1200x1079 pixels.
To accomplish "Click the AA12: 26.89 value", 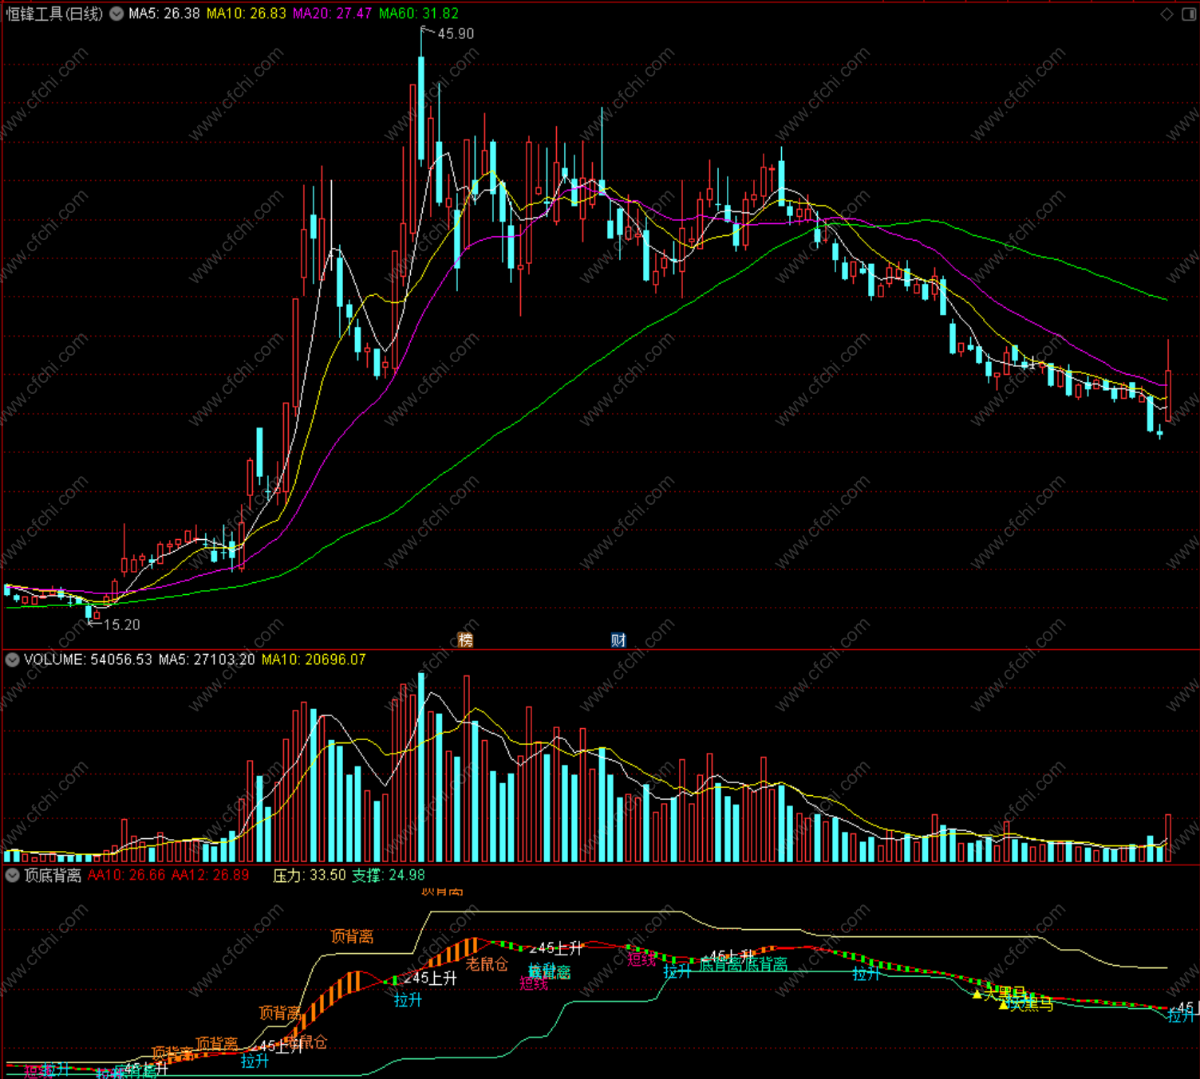I will pyautogui.click(x=211, y=875).
